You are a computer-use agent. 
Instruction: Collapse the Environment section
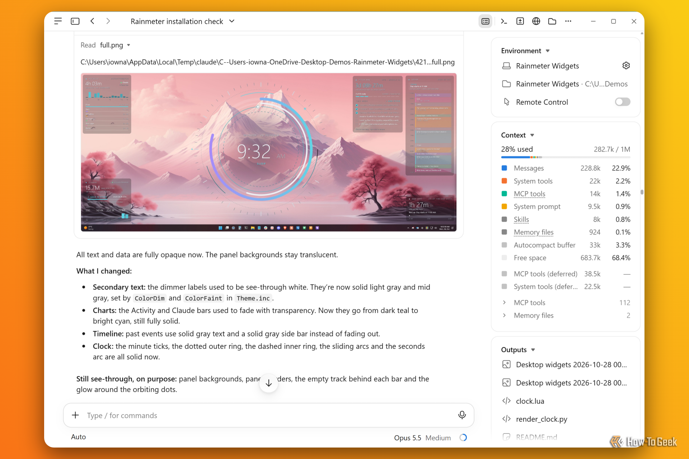click(x=525, y=51)
